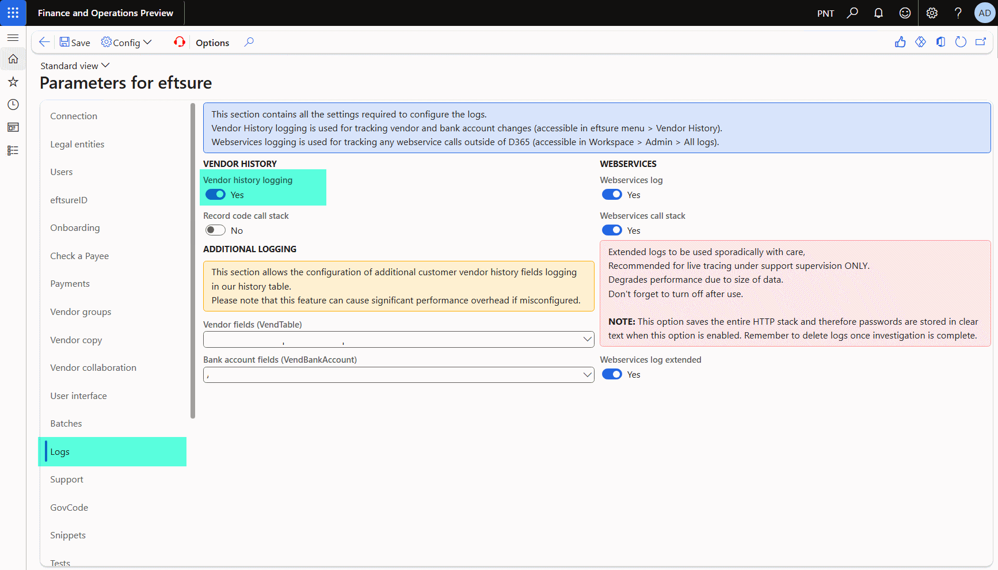This screenshot has height=570, width=998.
Task: Open in Office icon
Action: (x=940, y=42)
